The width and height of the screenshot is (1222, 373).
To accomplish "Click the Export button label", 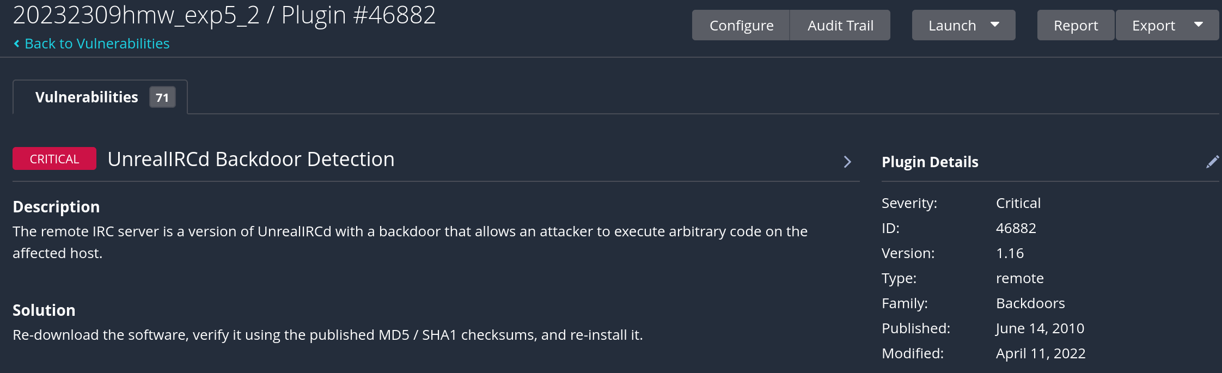I will [1153, 25].
